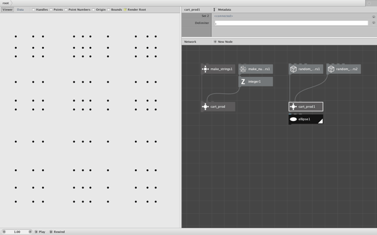Open the Delimiter port options menu
The height and width of the screenshot is (235, 377).
[373, 23]
